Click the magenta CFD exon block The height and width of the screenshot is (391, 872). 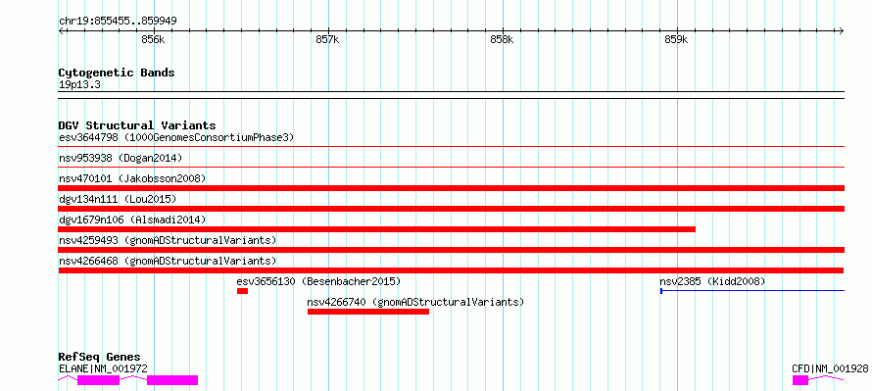coord(800,380)
